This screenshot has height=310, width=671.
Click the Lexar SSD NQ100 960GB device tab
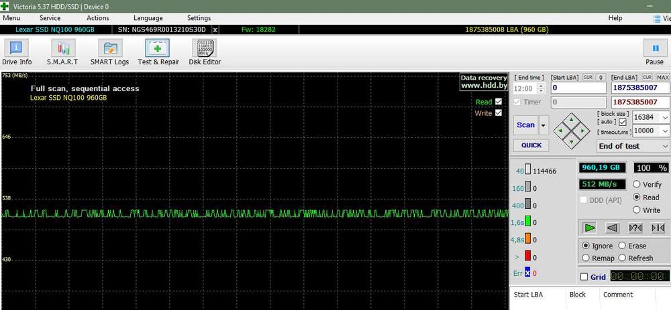click(55, 30)
